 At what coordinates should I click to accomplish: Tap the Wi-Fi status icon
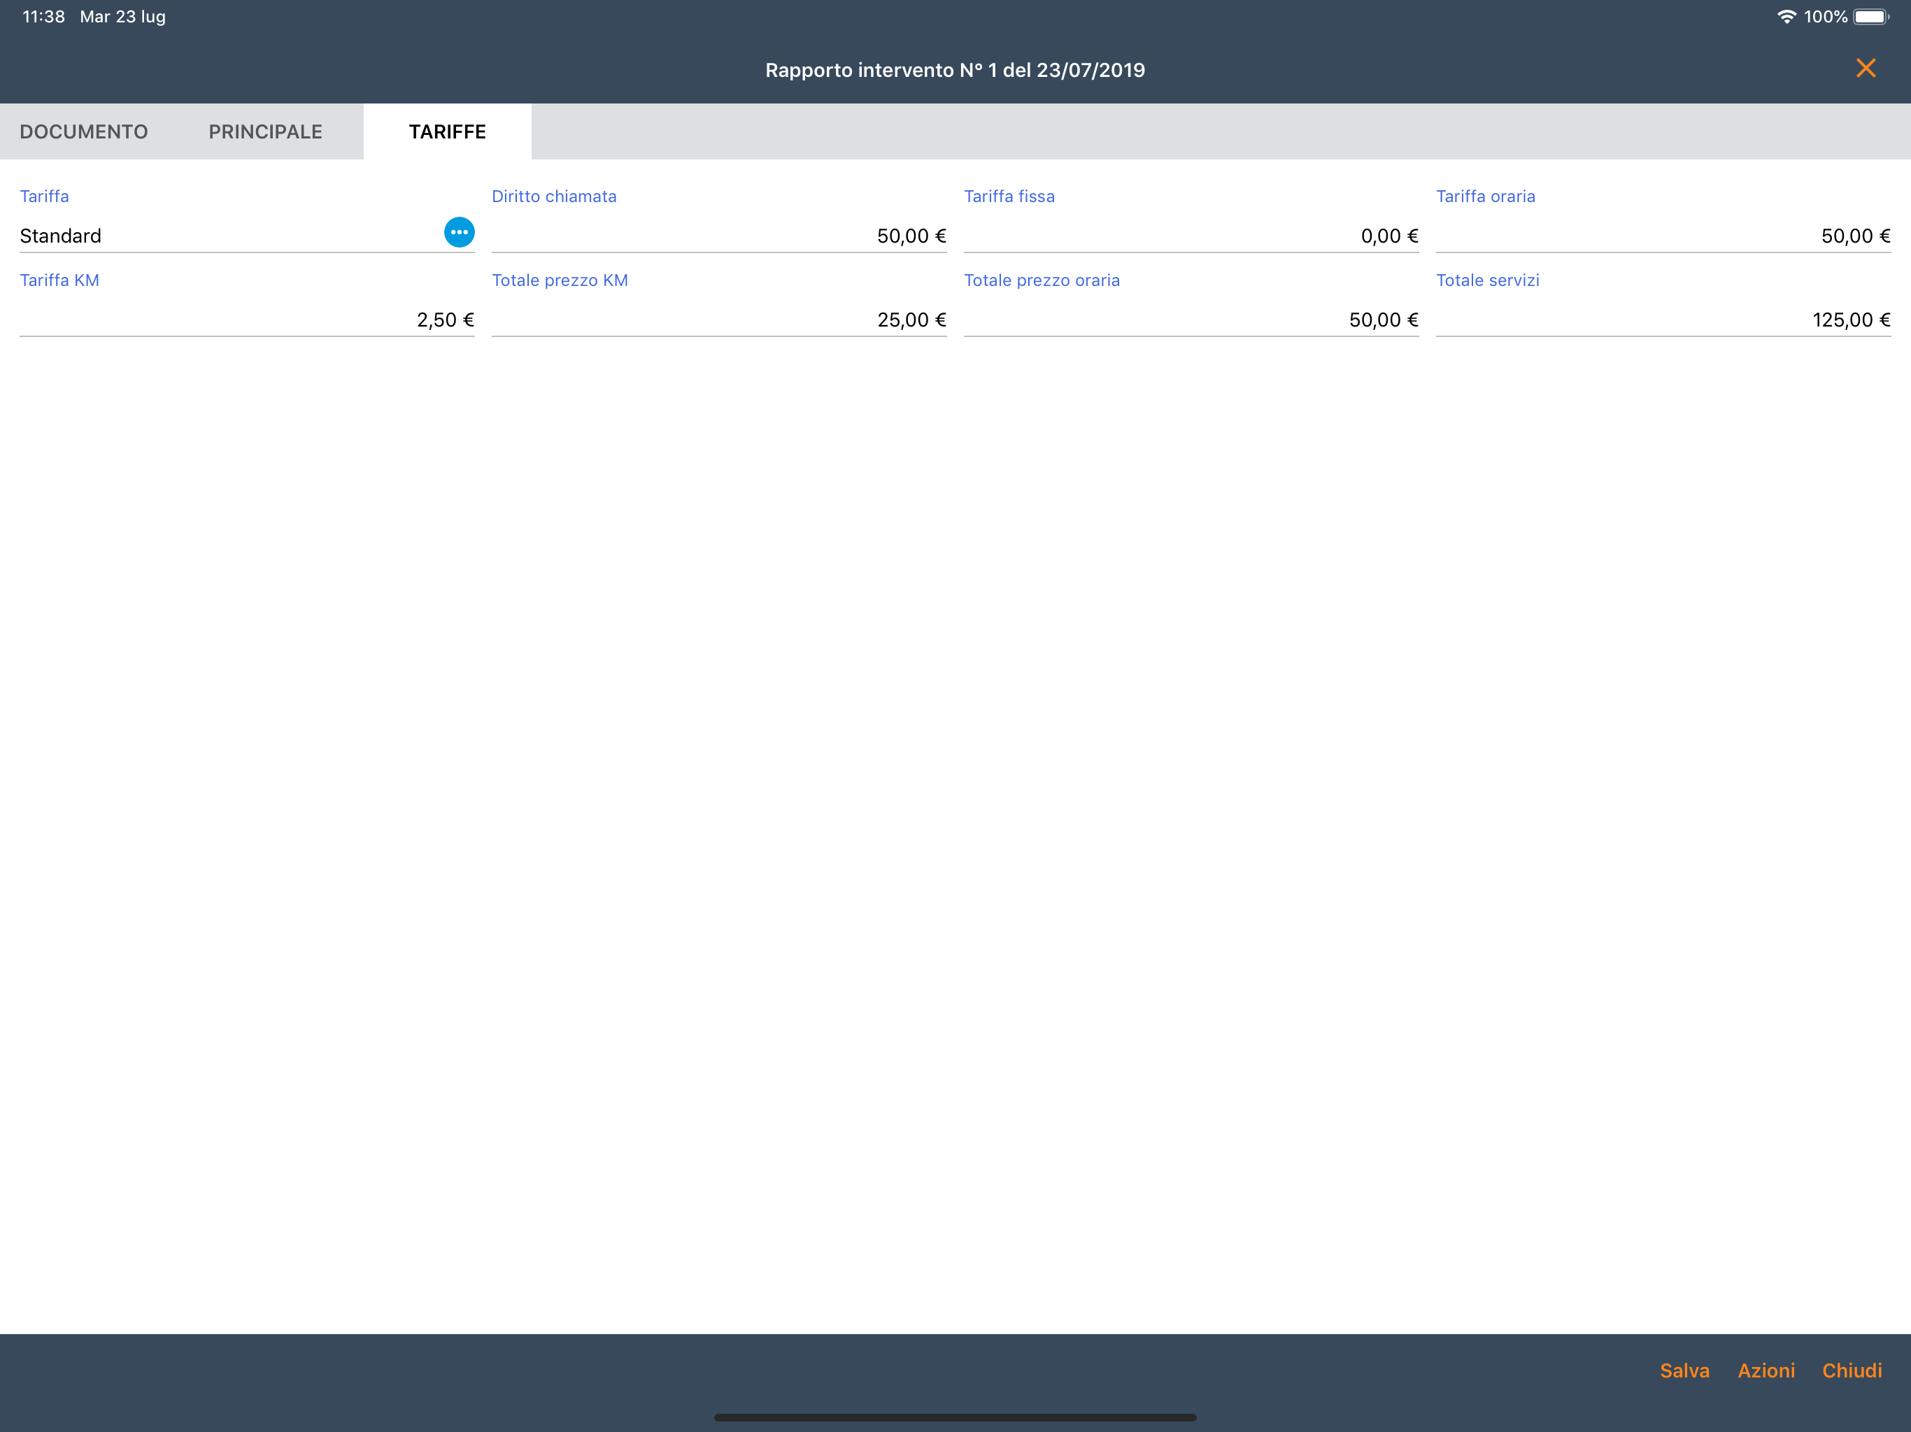1786,16
